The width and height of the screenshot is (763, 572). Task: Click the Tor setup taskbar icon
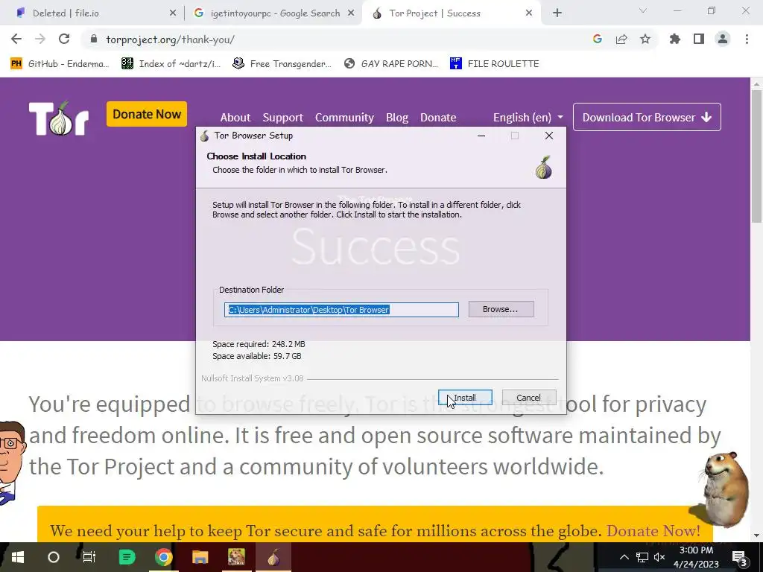coord(273,557)
